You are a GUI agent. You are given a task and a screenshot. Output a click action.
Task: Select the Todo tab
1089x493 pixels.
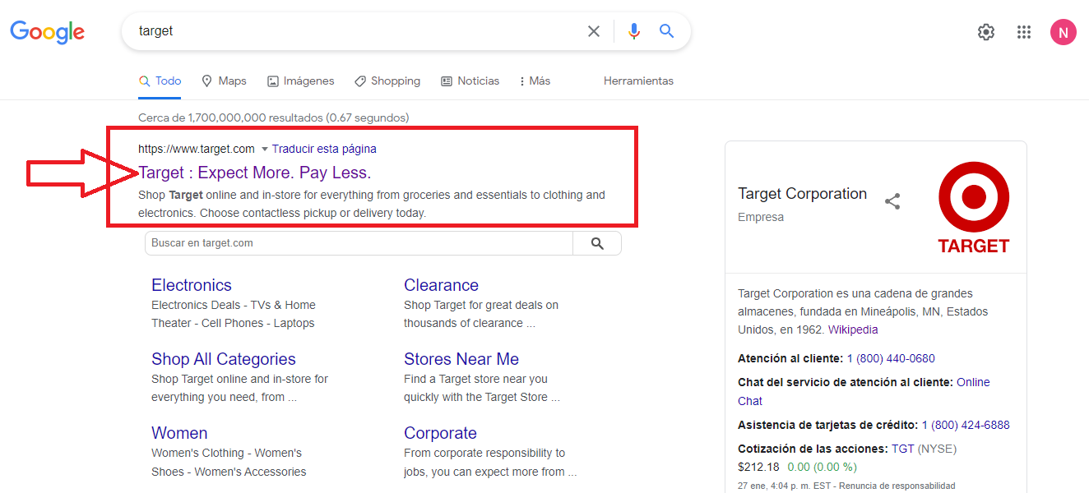160,81
